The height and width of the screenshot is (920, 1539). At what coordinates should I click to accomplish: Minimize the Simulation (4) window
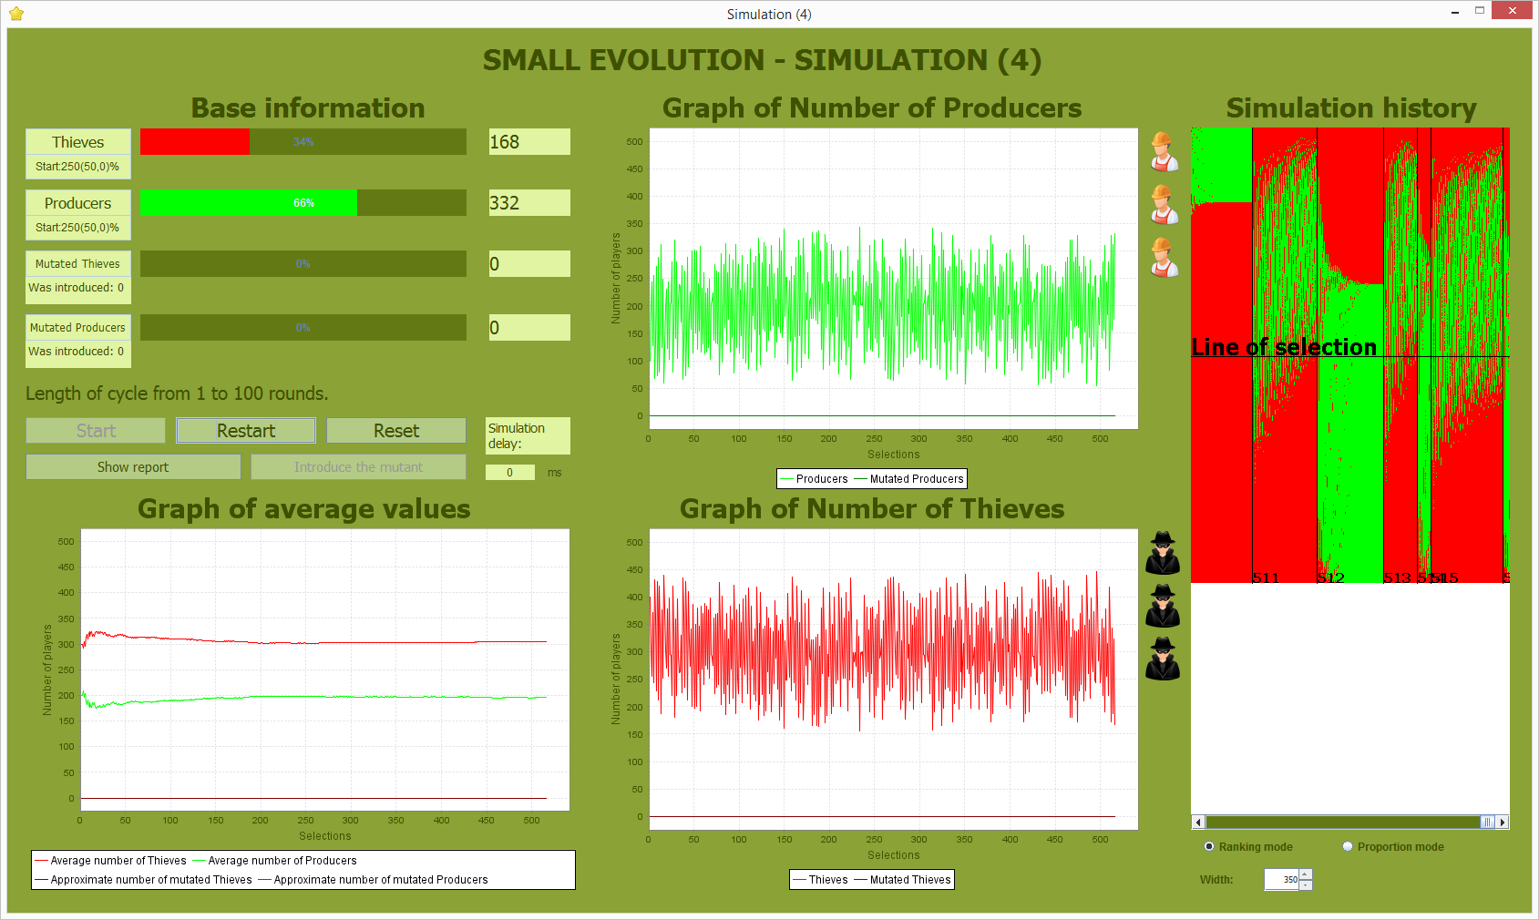point(1454,12)
